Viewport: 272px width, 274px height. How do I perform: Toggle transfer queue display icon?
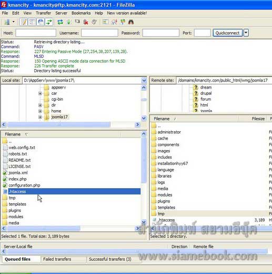(49, 22)
